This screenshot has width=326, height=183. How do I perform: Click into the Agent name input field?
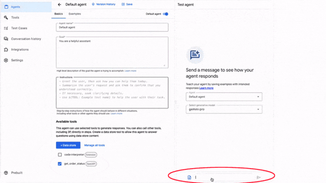coord(112,28)
